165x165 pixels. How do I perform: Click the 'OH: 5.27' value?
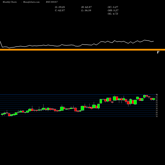pos(113,10)
